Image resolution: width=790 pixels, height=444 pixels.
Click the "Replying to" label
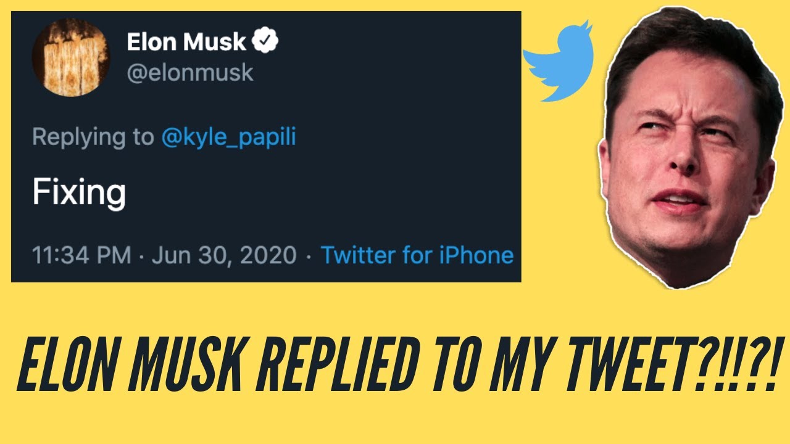tap(93, 137)
